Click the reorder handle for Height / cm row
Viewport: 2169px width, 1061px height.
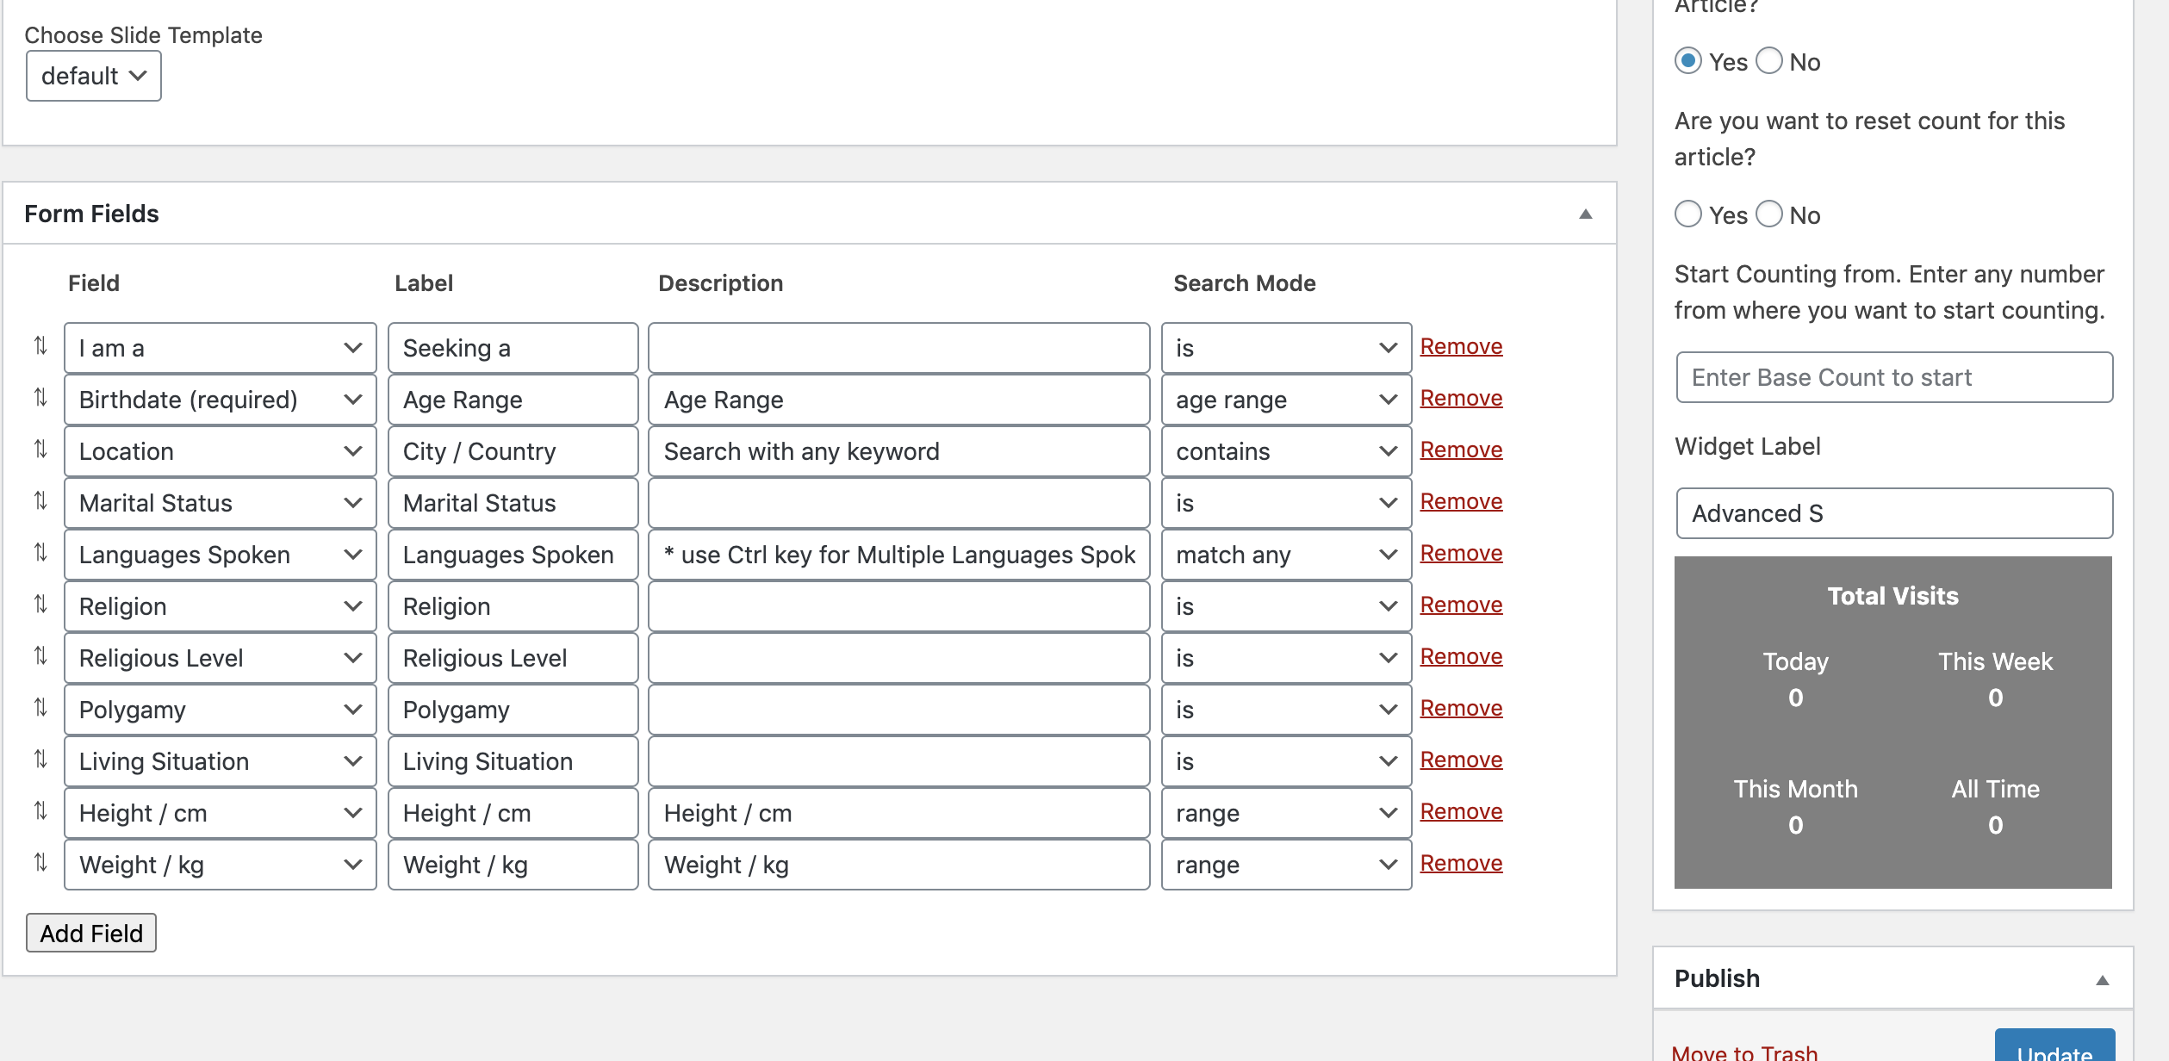tap(40, 811)
